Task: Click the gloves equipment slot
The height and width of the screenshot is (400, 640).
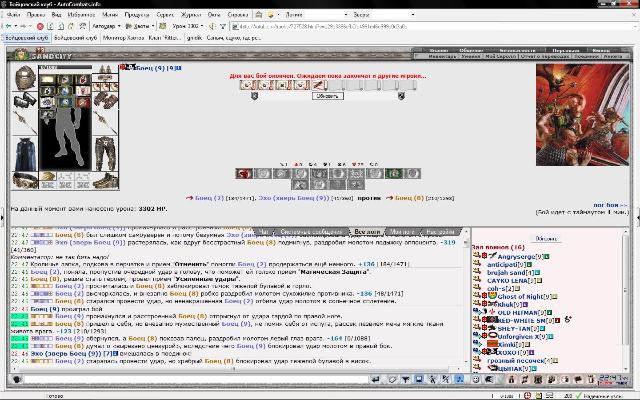Action: point(105,100)
